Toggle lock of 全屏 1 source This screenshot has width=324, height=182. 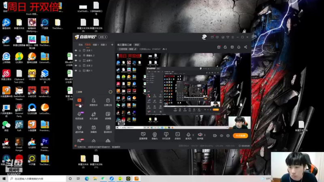coord(80,60)
